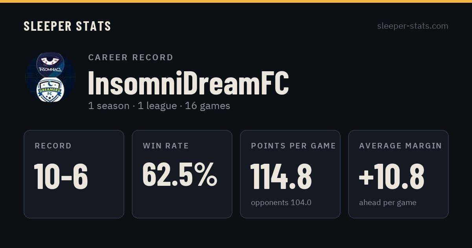Open the AVERAGE MARGIN stat card
Image resolution: width=472 pixels, height=248 pixels.
pyautogui.click(x=398, y=174)
